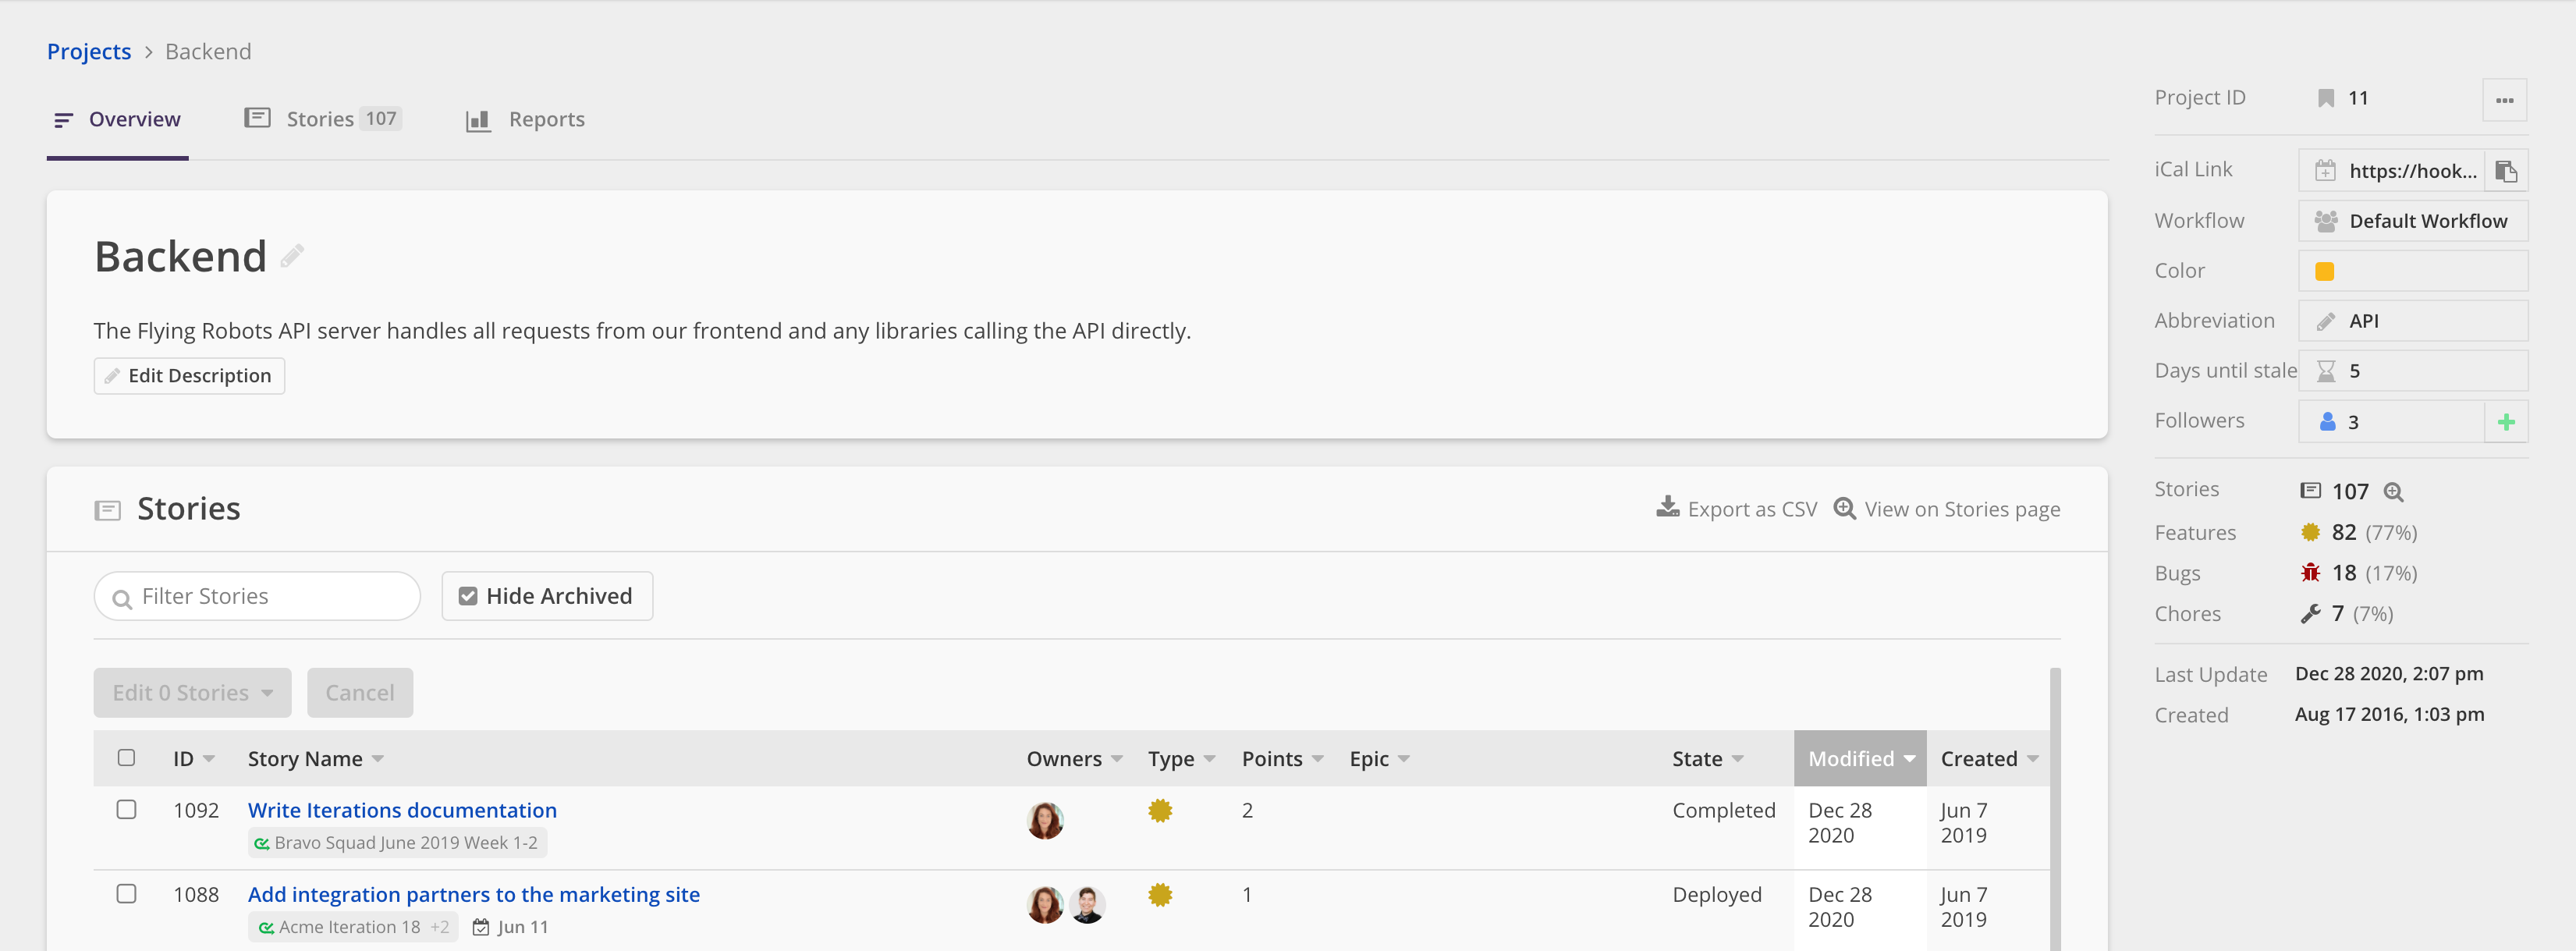Add a follower with the green plus icon
The width and height of the screenshot is (2576, 951).
click(x=2506, y=422)
